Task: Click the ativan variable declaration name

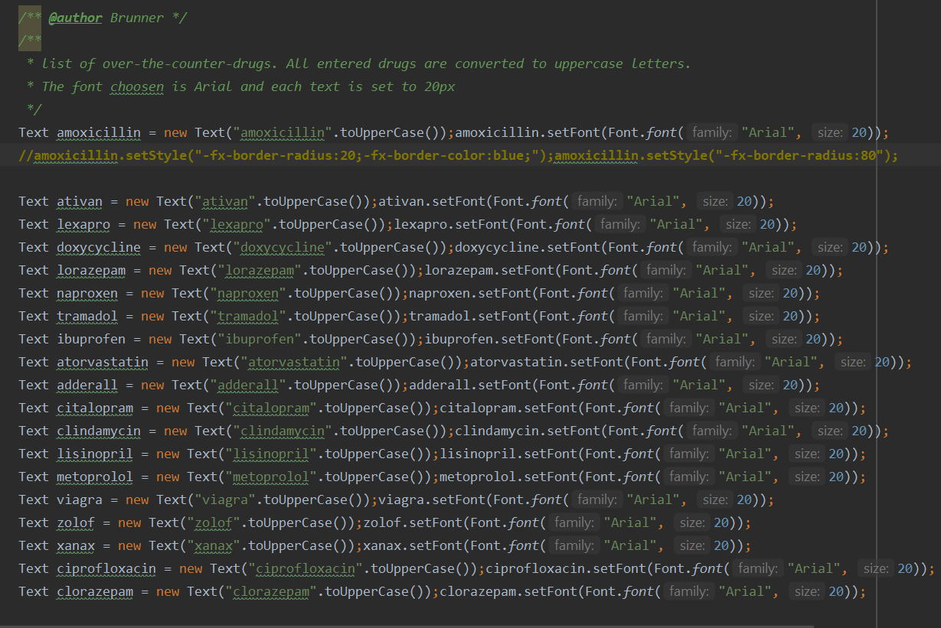Action: 80,201
